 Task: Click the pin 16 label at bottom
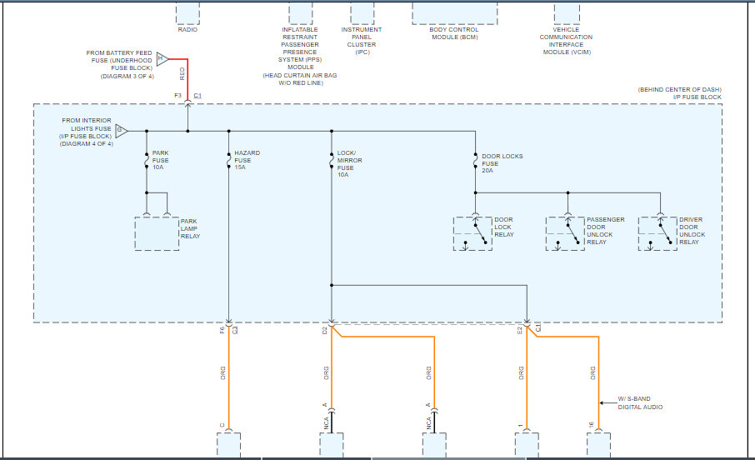(x=592, y=425)
